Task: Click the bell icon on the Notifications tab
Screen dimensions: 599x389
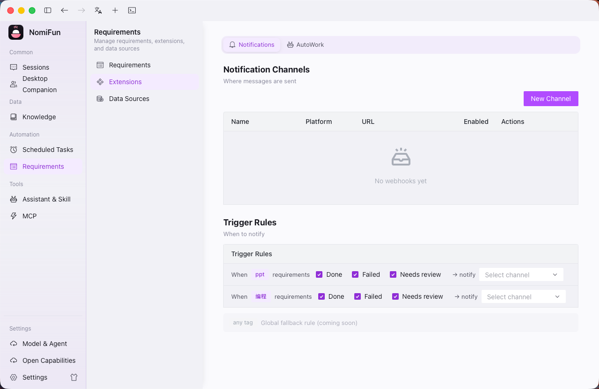Action: tap(232, 45)
